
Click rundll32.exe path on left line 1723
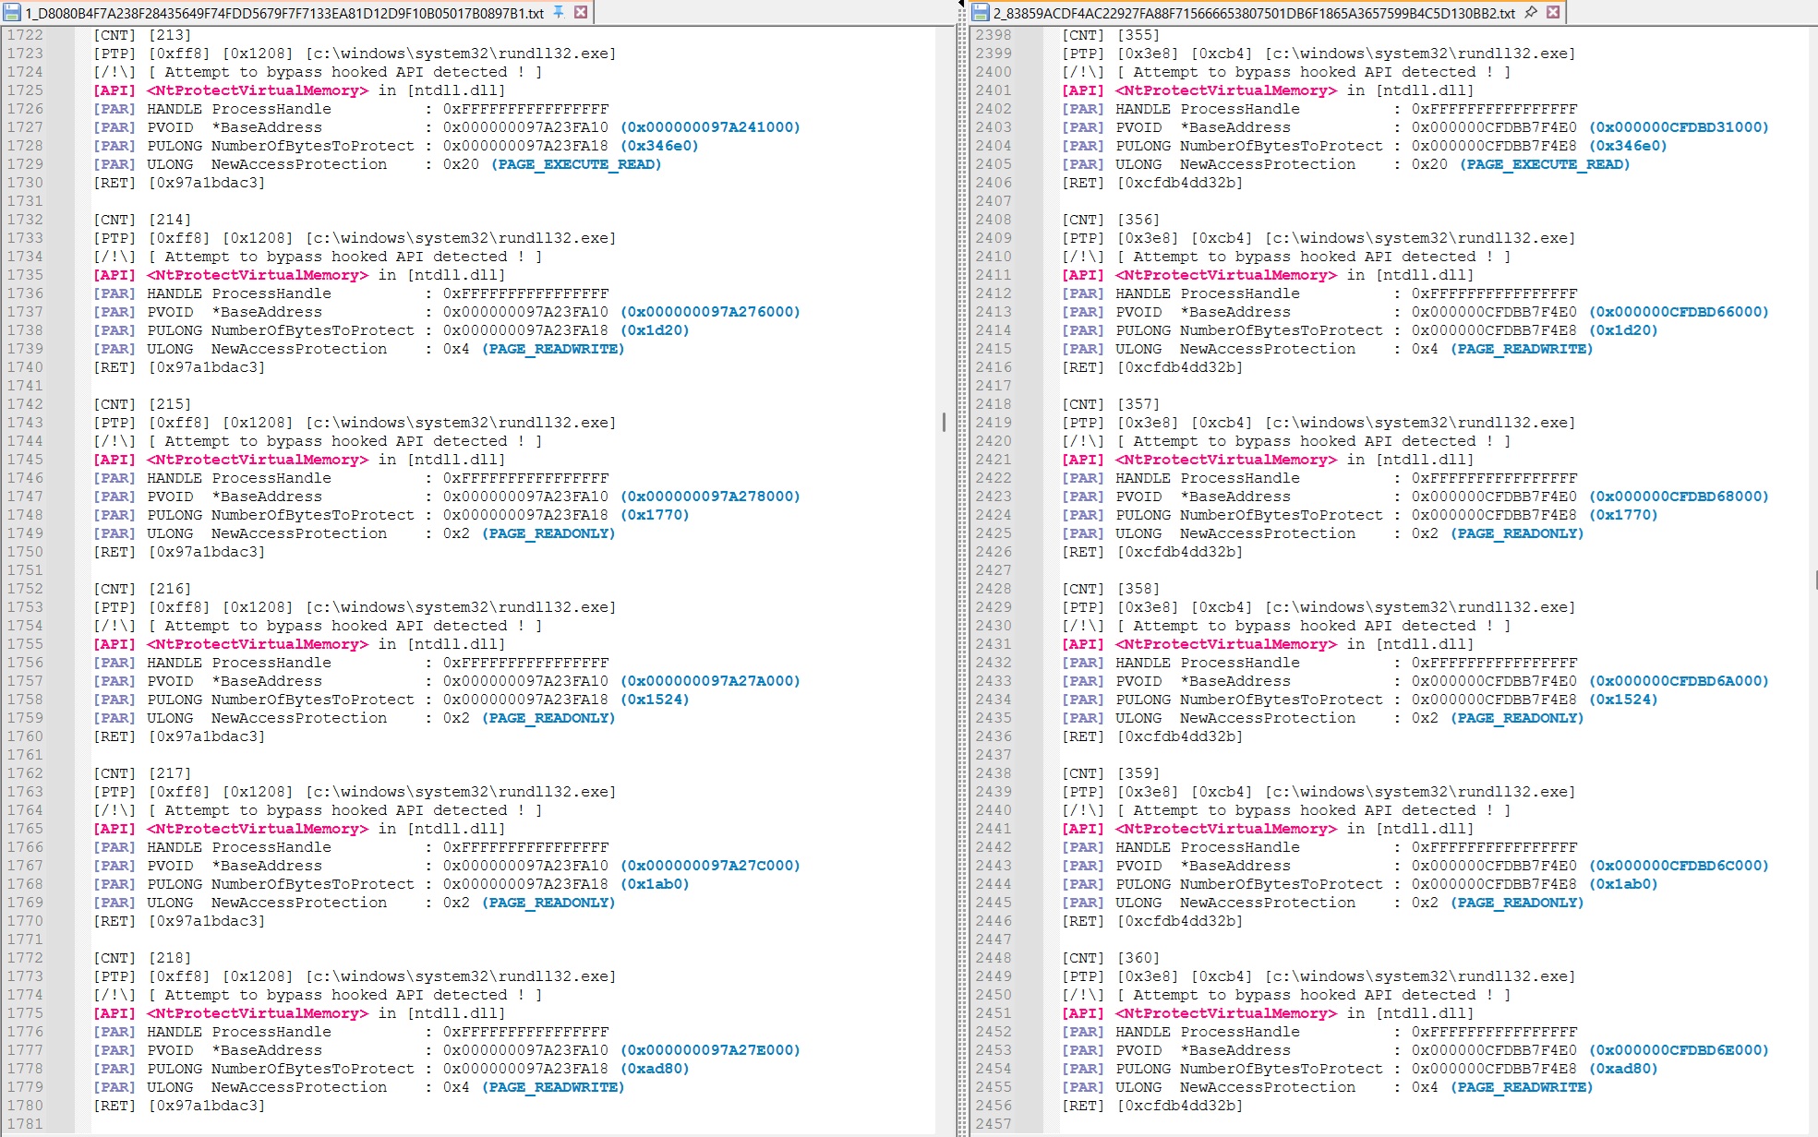[x=461, y=54]
